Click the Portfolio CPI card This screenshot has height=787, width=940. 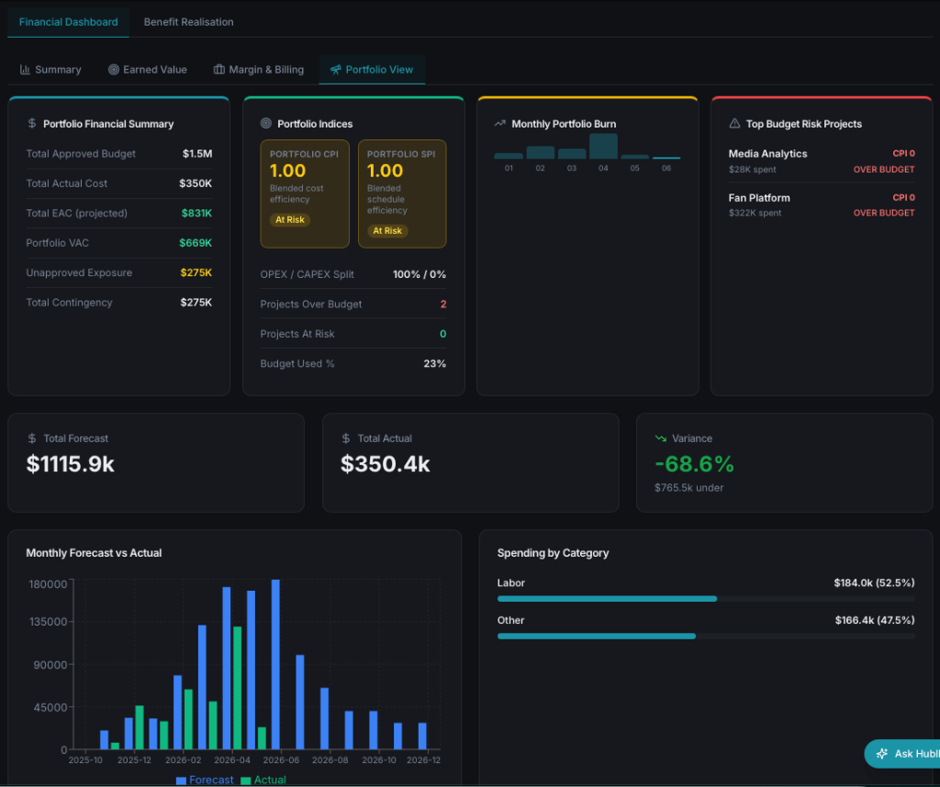click(305, 194)
